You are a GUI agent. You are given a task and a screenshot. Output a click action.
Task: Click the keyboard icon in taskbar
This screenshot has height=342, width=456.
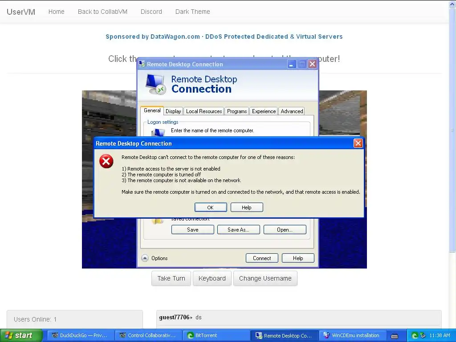(395, 336)
